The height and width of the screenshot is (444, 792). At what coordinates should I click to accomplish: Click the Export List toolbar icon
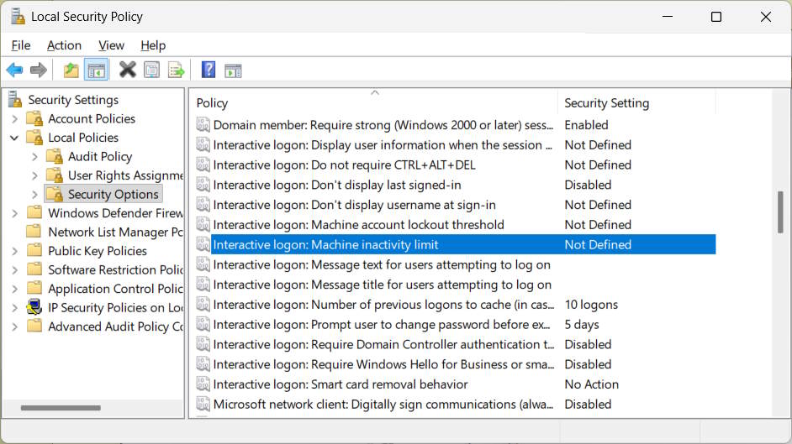[176, 70]
